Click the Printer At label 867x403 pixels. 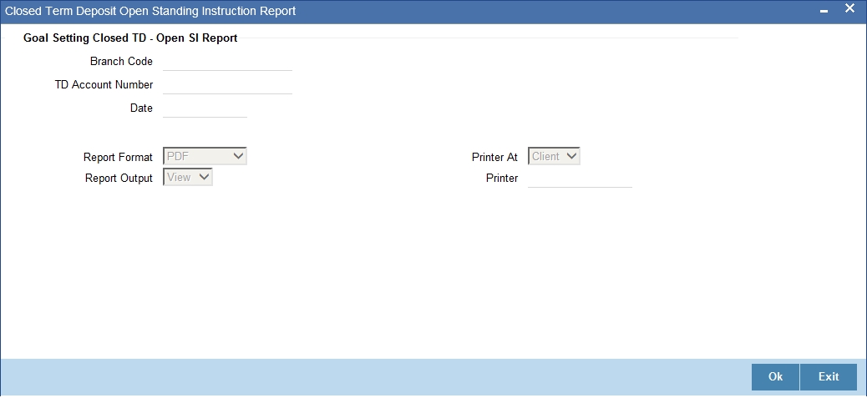(x=494, y=158)
